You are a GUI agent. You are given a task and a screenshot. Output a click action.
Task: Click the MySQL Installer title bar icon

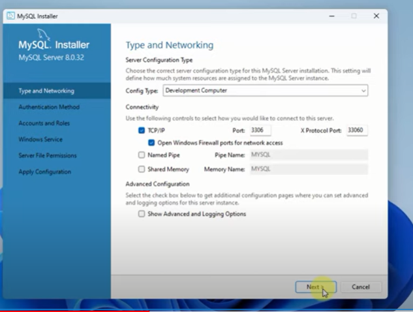[x=10, y=16]
